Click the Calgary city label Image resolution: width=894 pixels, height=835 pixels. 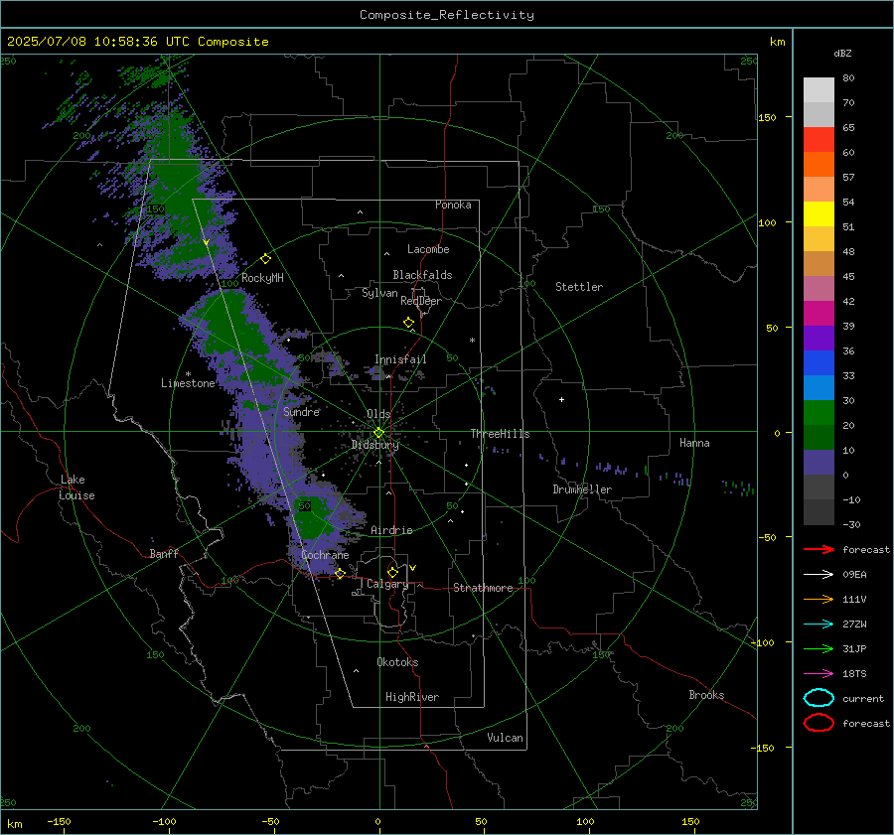387,584
